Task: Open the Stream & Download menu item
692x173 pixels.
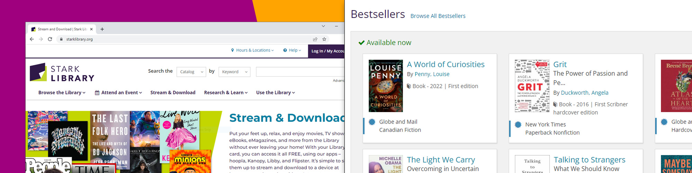Action: coord(173,93)
